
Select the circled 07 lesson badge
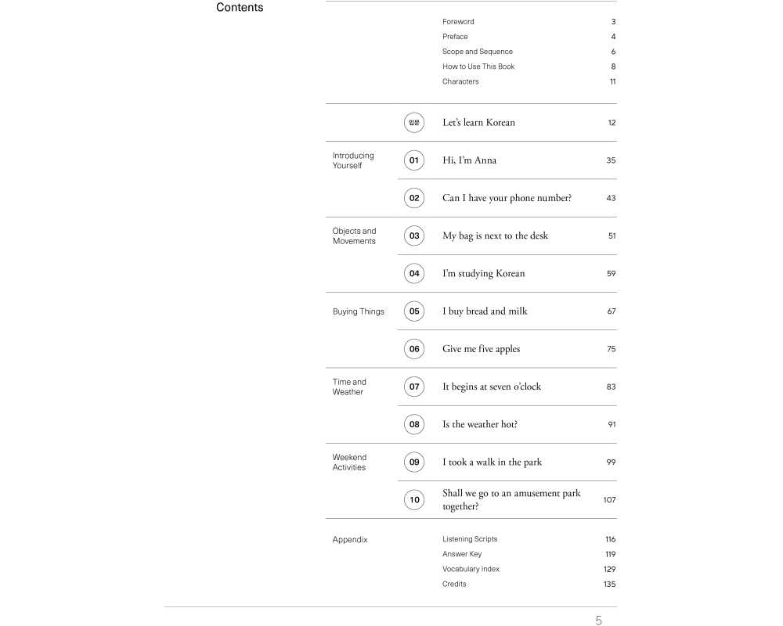point(414,387)
